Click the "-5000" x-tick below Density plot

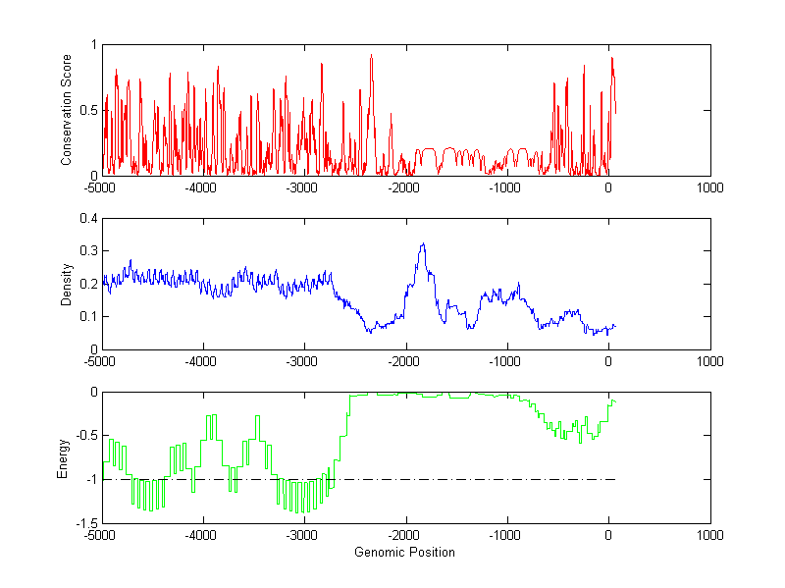pos(100,361)
